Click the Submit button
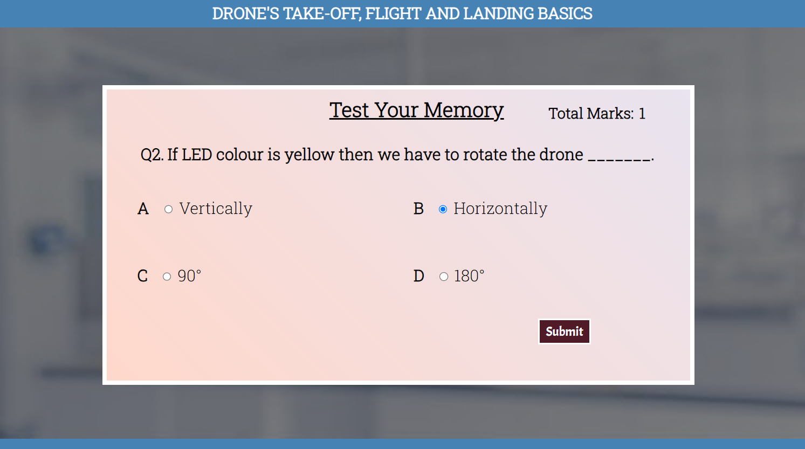805x449 pixels. (x=564, y=331)
